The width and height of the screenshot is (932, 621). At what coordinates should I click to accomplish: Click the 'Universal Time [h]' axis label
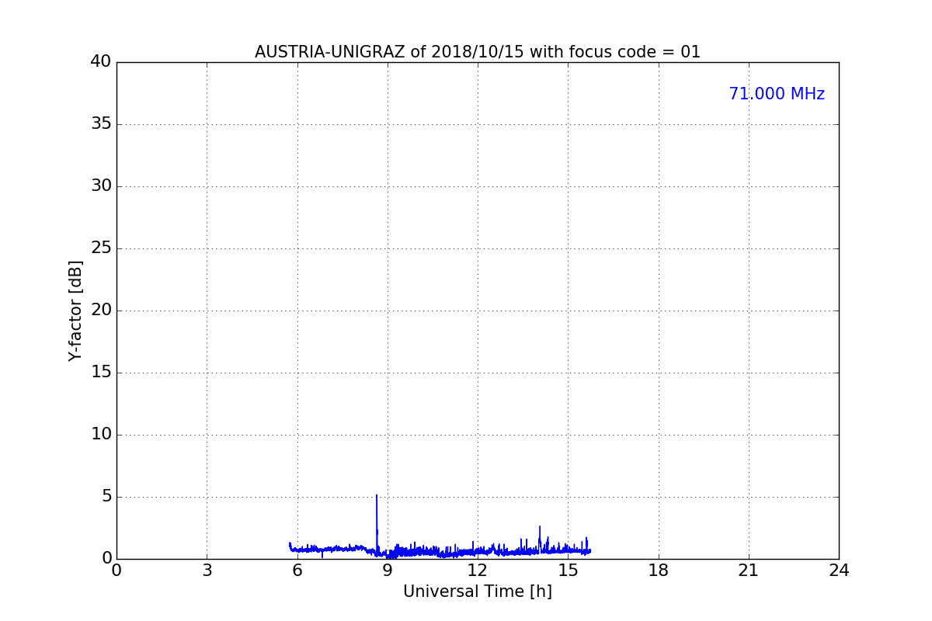click(x=478, y=592)
